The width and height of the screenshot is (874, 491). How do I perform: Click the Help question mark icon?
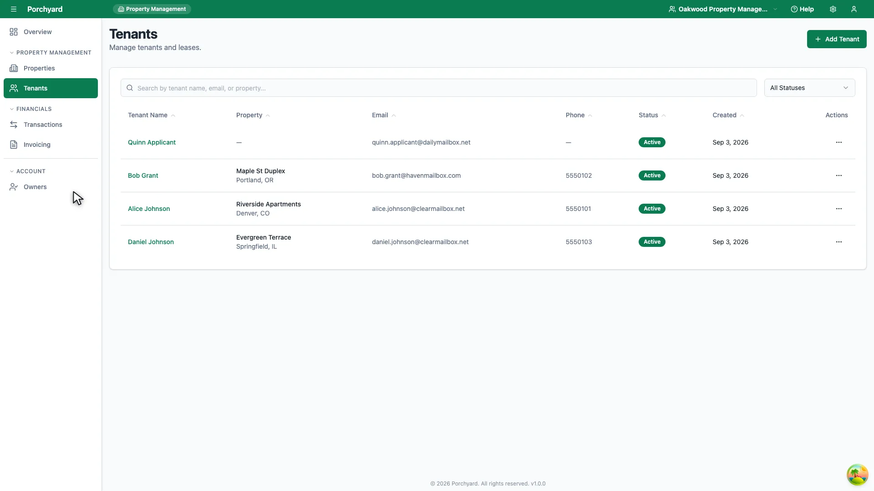click(794, 9)
